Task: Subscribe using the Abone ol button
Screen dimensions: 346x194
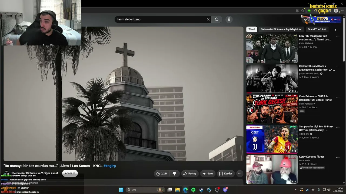Action: coord(70,173)
